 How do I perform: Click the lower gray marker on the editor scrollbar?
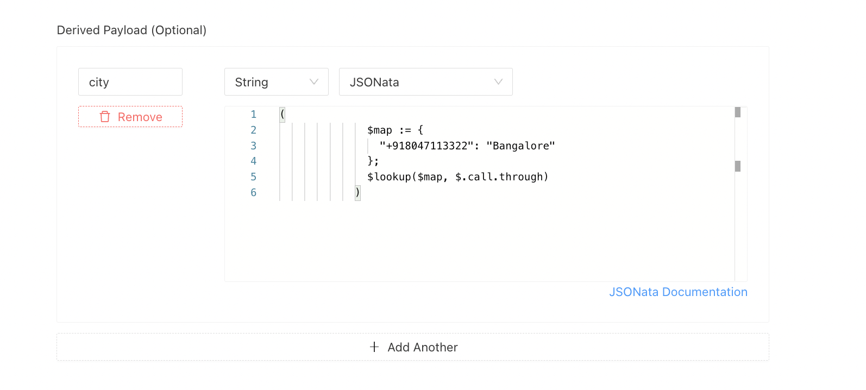[x=738, y=166]
